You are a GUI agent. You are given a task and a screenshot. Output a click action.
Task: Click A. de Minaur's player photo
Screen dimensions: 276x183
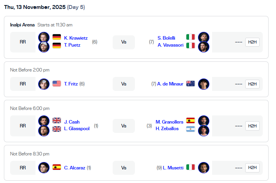(x=203, y=84)
